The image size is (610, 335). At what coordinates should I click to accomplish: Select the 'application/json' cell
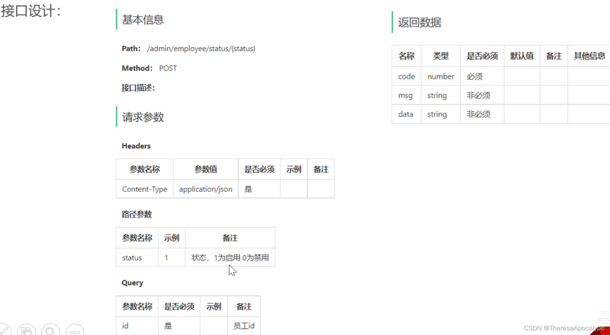206,189
